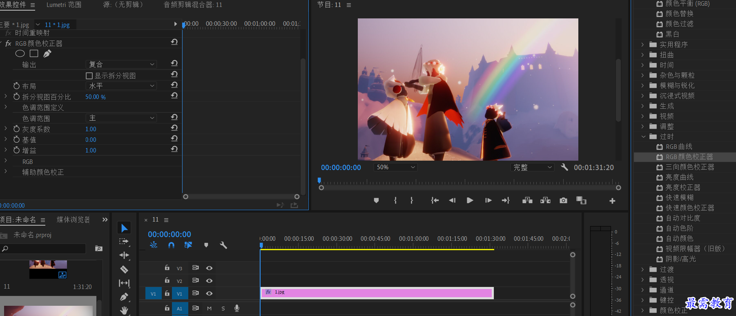Mark out point in program monitor
The width and height of the screenshot is (736, 316).
point(412,200)
